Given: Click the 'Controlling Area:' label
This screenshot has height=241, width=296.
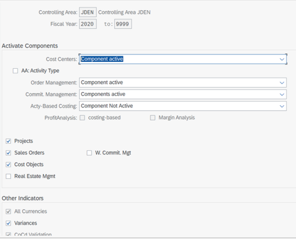Looking at the screenshot, I should click(x=58, y=13).
